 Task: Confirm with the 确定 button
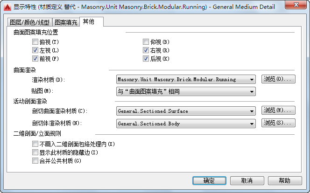(x=209, y=180)
